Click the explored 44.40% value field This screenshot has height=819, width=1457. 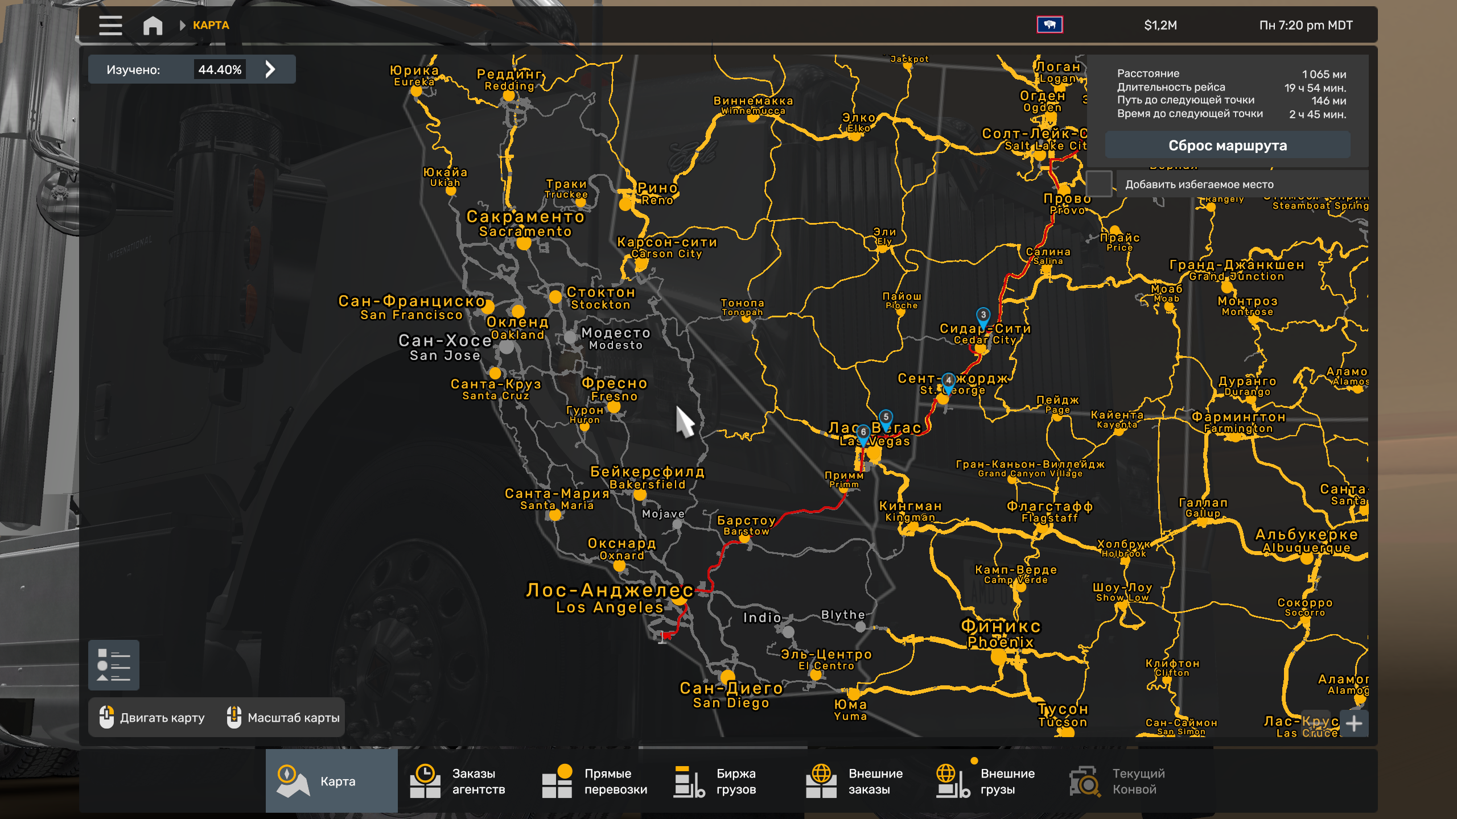pyautogui.click(x=220, y=69)
